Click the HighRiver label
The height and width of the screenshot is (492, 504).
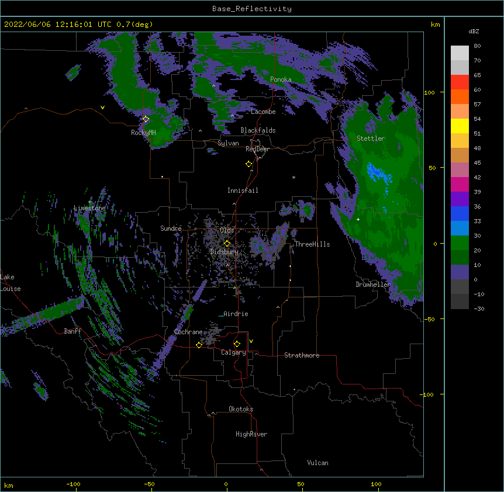pyautogui.click(x=251, y=434)
